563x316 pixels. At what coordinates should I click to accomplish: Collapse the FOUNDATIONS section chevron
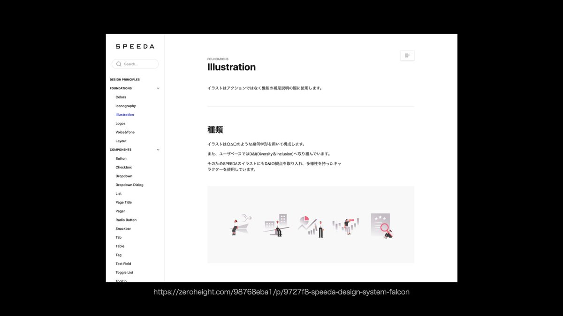[158, 88]
